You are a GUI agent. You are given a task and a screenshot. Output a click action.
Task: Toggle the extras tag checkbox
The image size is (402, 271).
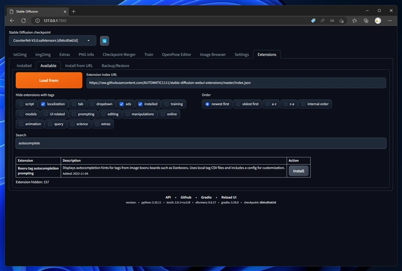[x=97, y=124]
